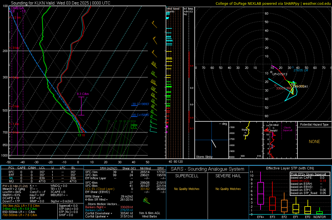Click the -20 C=15835' height label
The image size is (332, 220).
pyautogui.click(x=140, y=115)
